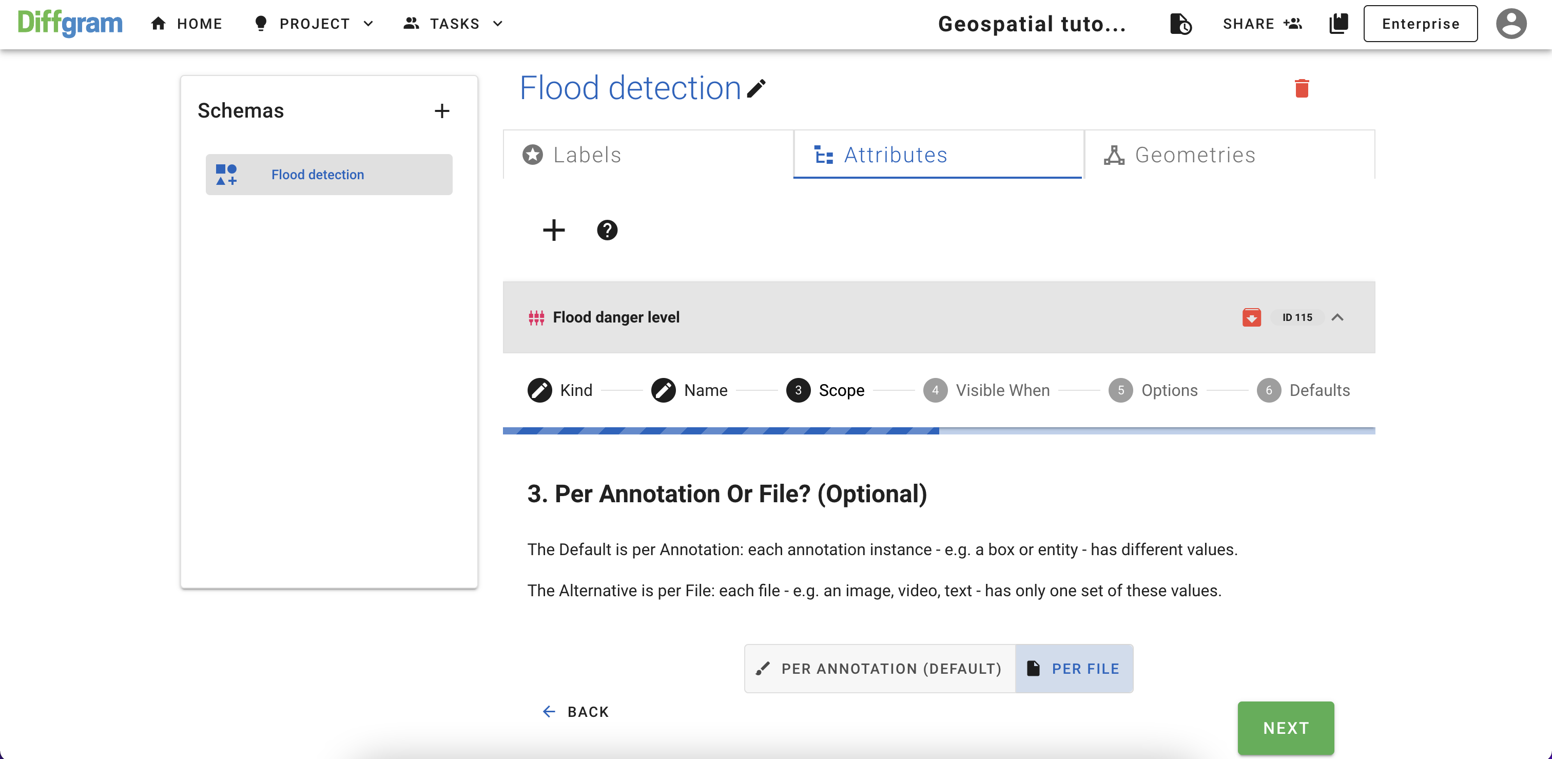Toggle Per File scope selection
This screenshot has width=1552, height=759.
(1074, 668)
